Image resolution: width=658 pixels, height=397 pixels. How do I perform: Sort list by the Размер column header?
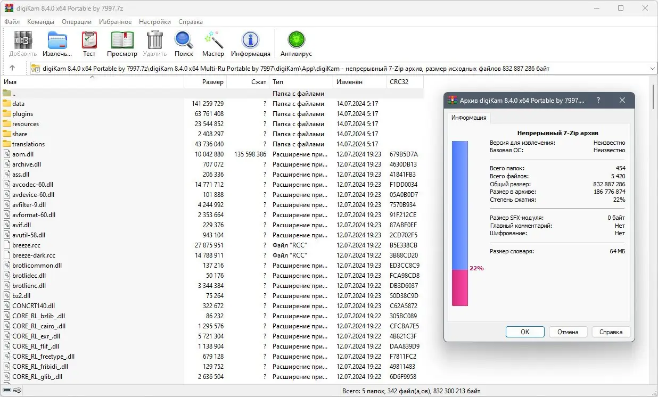(205, 82)
